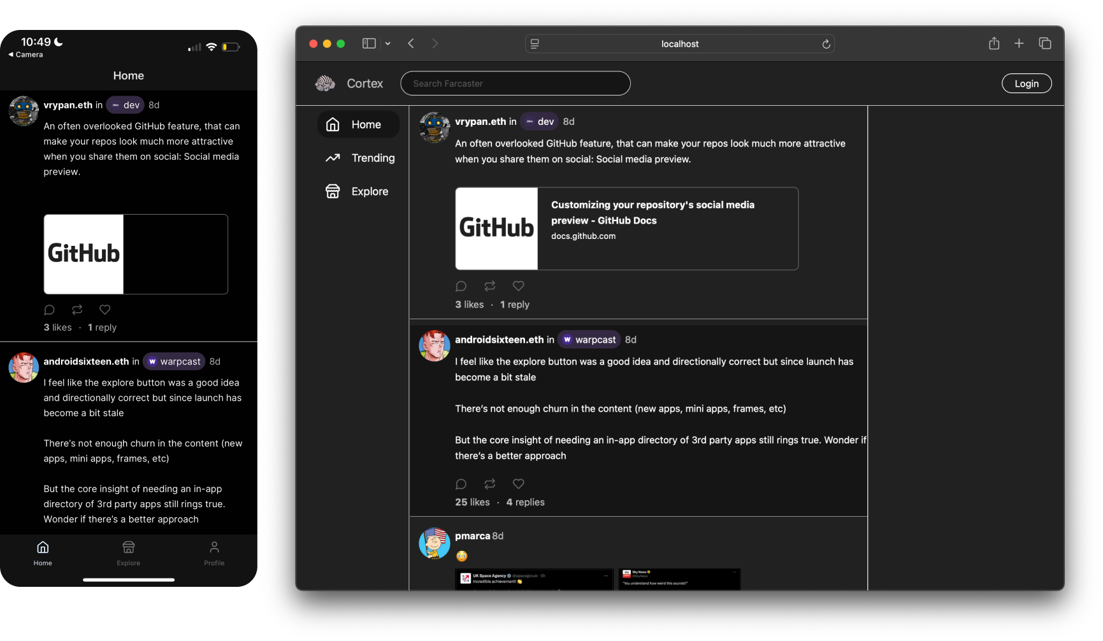Click the Search Farcaster input field
This screenshot has height=641, width=1103.
click(515, 83)
